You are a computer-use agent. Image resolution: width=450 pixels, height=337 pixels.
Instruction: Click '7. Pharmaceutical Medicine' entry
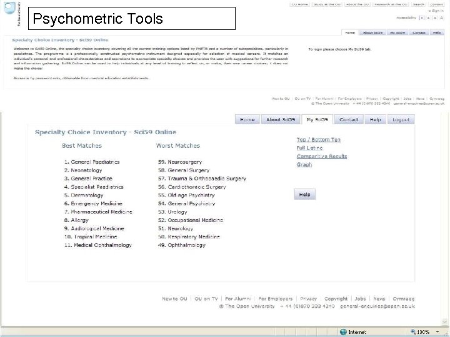(98, 212)
